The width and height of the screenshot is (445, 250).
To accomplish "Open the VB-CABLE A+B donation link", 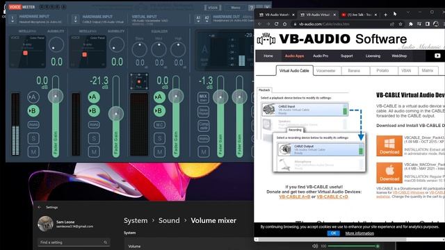I will coord(295,197).
